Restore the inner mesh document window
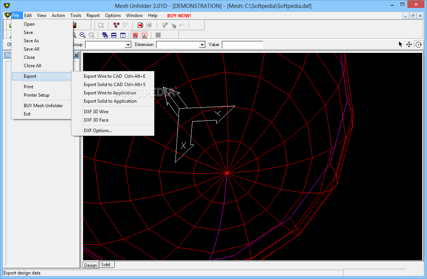Screen dimensions: 427x279 pos(413,16)
